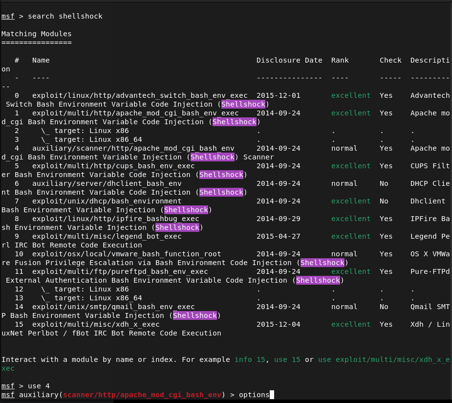Select the advantech_switch_bash_env_exec module name
This screenshot has width=452, height=403.
(x=140, y=95)
